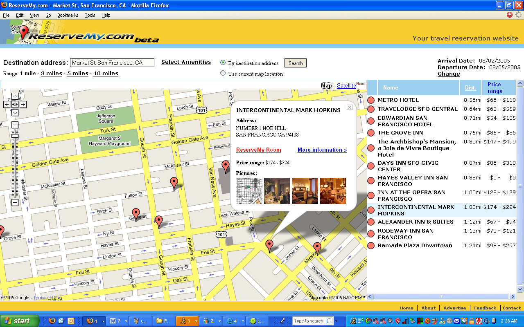The width and height of the screenshot is (524, 327).
Task: Click the Terms of Use link on the map
Action: pyautogui.click(x=47, y=298)
